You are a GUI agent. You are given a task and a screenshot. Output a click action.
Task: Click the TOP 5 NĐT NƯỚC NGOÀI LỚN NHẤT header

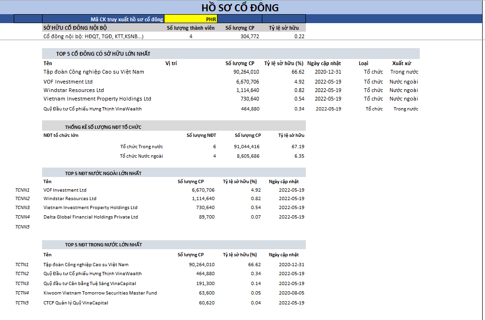[x=103, y=173]
